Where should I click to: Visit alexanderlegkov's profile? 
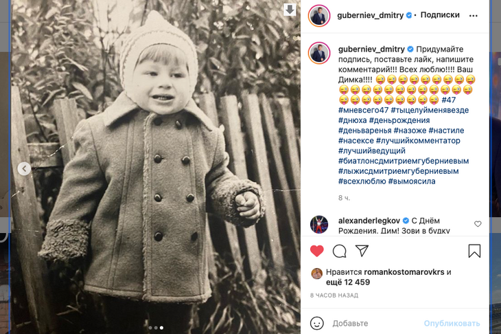pos(369,221)
